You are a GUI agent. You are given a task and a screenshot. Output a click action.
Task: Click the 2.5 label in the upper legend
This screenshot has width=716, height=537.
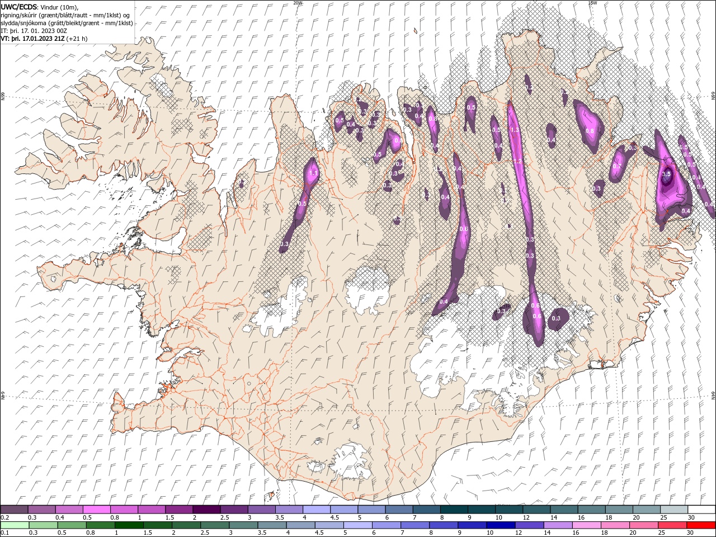(224, 517)
